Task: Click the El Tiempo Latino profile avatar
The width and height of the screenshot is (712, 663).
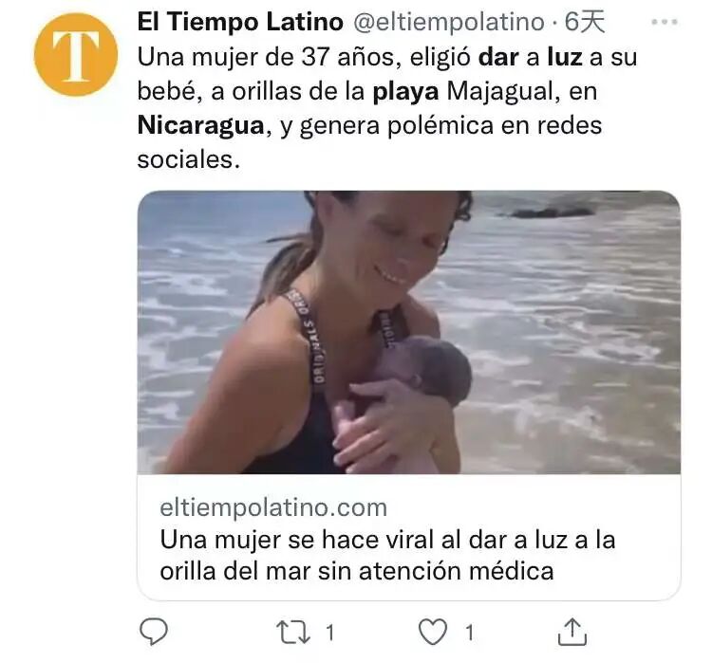Action: click(76, 54)
